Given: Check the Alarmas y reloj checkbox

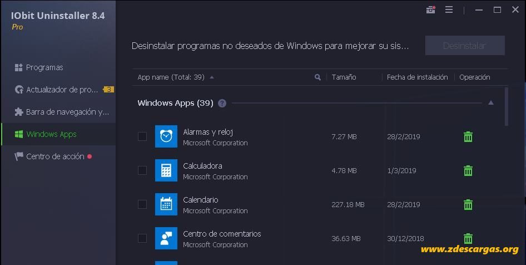Looking at the screenshot, I should click(142, 136).
